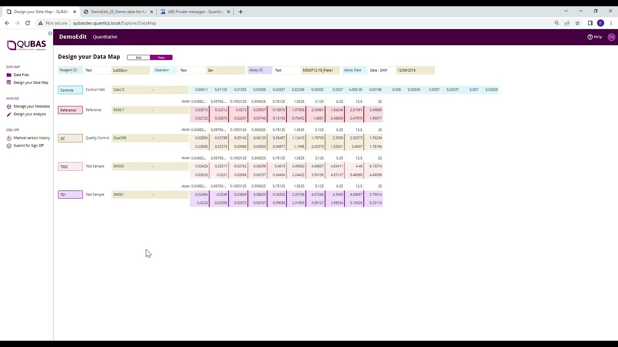The image size is (618, 347).
Task: Click the Not secure warning icon
Action: pyautogui.click(x=41, y=23)
